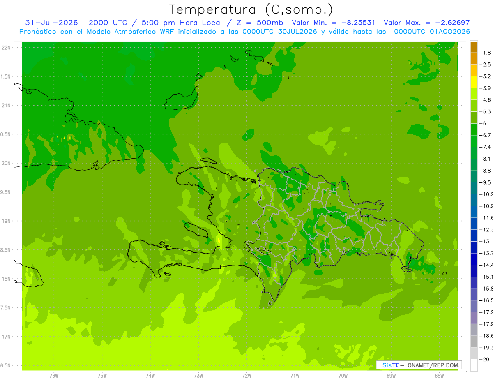
Task: Click the "73W" longitude label
Action: click(x=198, y=376)
